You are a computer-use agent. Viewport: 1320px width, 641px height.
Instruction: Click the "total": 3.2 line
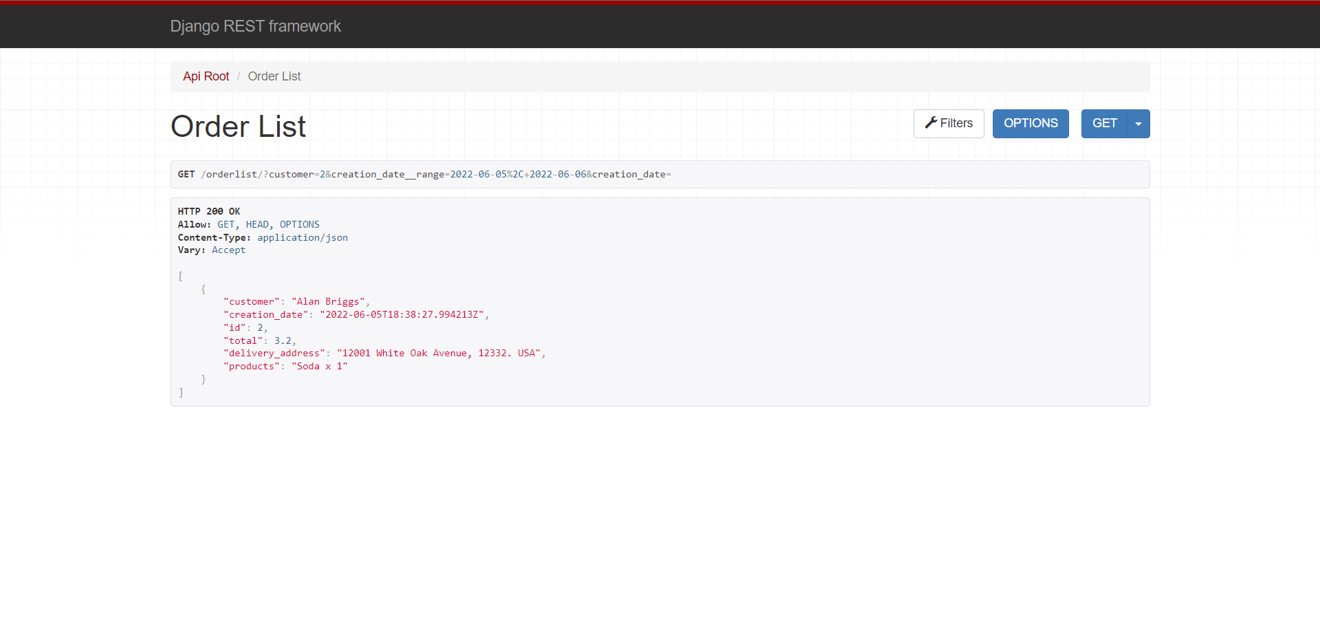point(259,340)
